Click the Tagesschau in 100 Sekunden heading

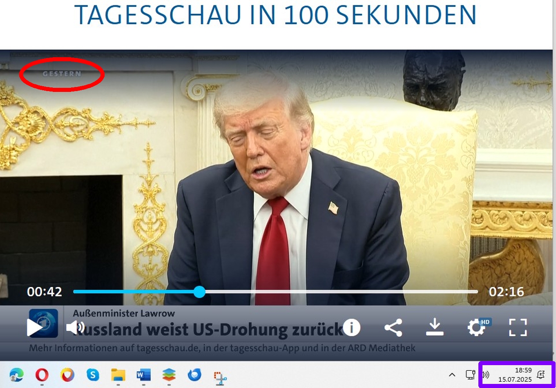[x=275, y=15]
